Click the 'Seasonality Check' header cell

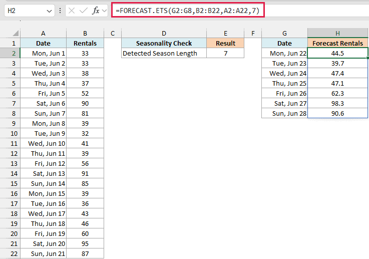point(164,43)
